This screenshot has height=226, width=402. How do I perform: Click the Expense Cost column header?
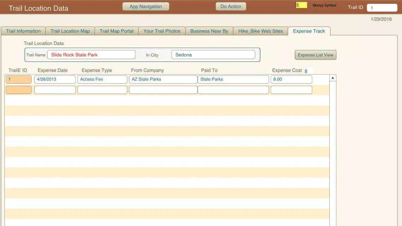click(x=287, y=70)
